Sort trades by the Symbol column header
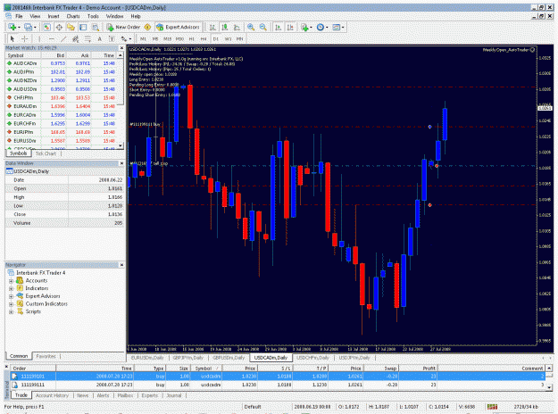The image size is (558, 414). tap(206, 368)
